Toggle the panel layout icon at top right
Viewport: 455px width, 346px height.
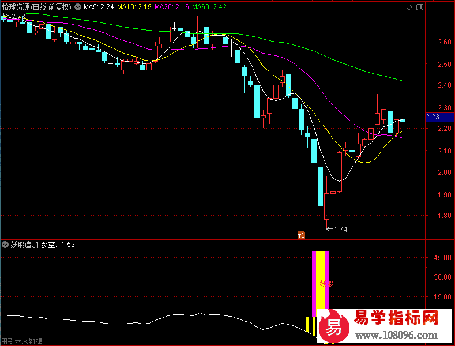tap(420, 7)
